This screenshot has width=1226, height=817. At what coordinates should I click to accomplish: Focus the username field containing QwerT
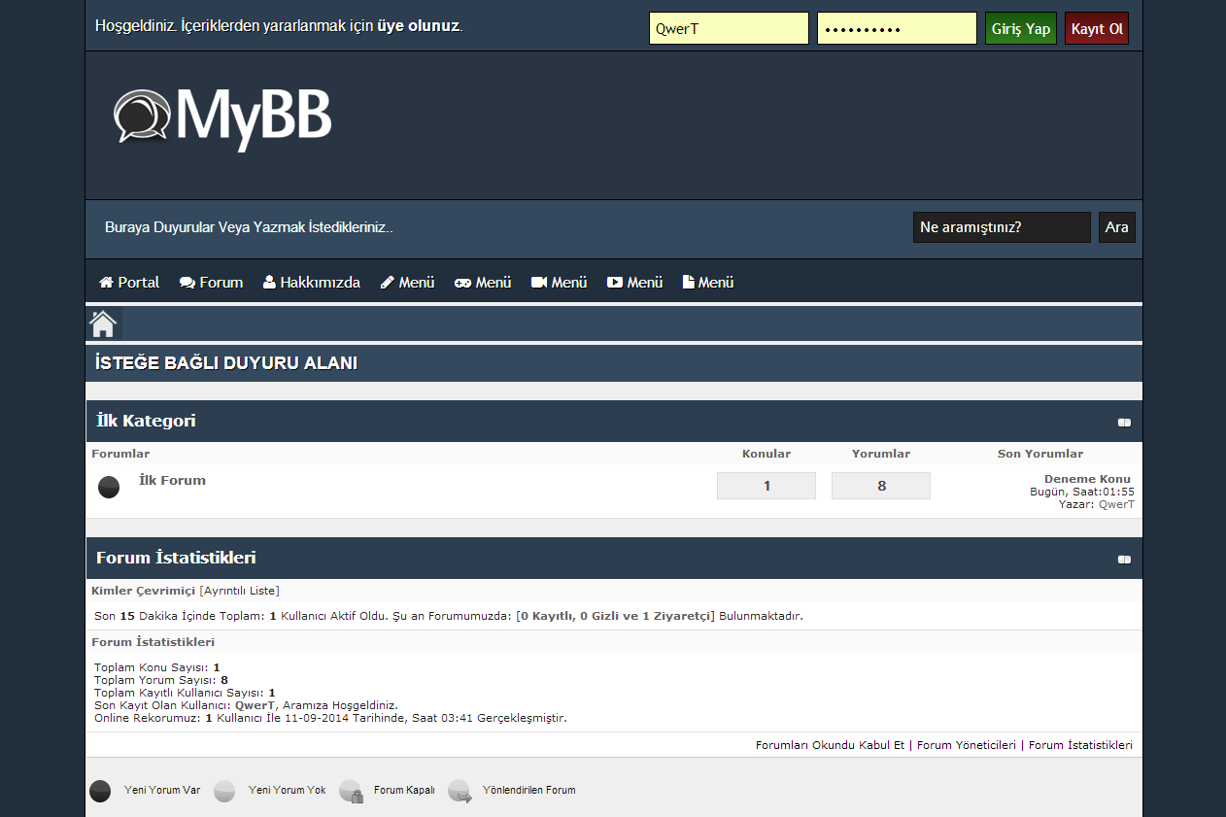coord(729,29)
